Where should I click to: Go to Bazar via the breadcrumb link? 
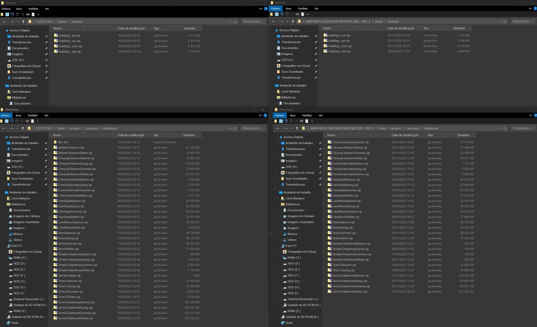[63, 22]
